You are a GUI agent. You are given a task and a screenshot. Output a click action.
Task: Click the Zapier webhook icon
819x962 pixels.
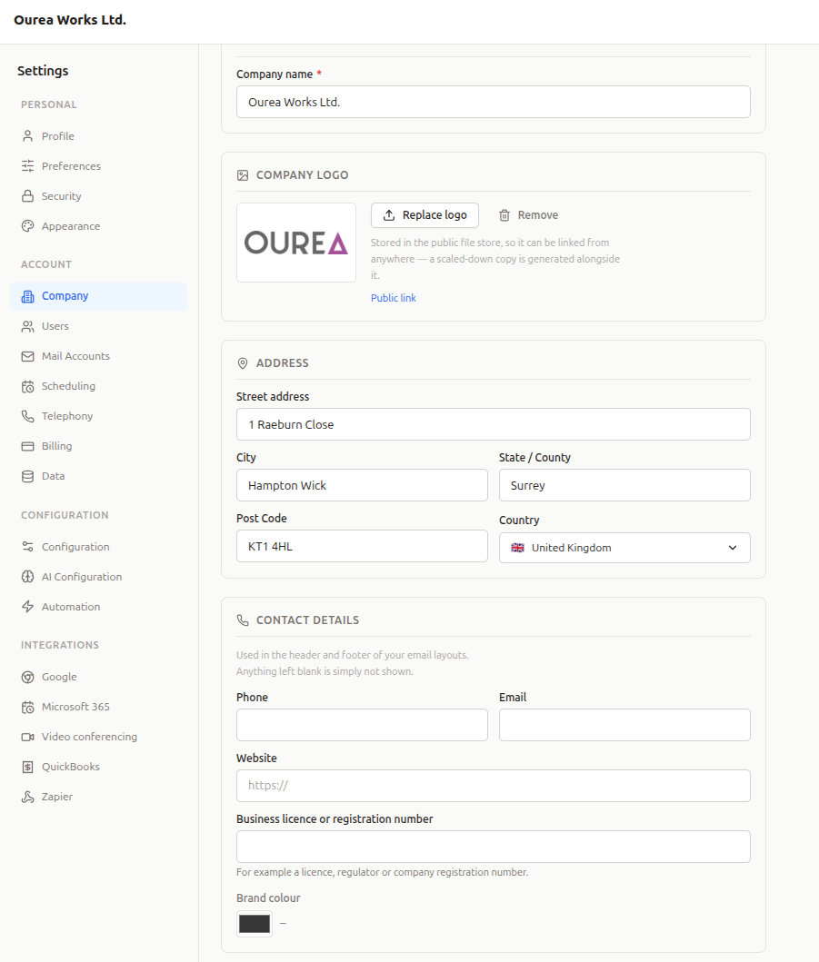pyautogui.click(x=27, y=798)
